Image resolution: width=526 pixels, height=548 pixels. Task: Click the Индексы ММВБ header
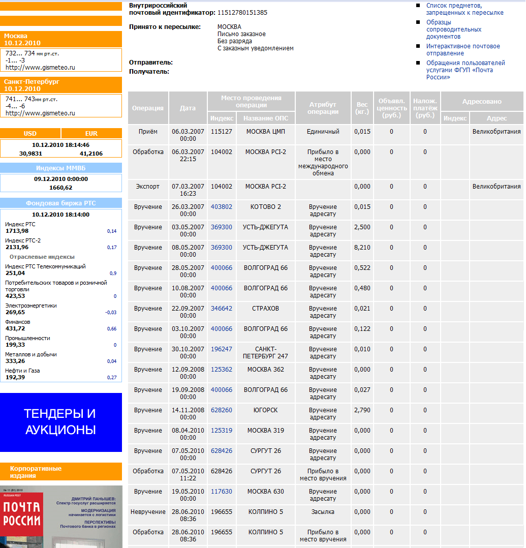click(x=61, y=168)
